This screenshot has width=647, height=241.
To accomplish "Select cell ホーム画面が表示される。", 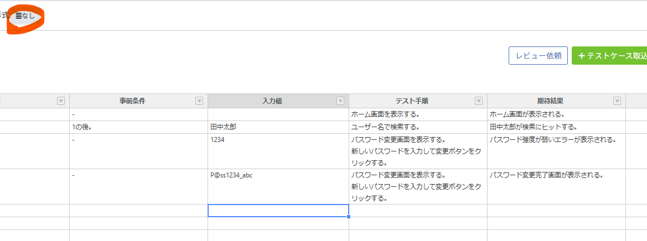I will [x=556, y=114].
